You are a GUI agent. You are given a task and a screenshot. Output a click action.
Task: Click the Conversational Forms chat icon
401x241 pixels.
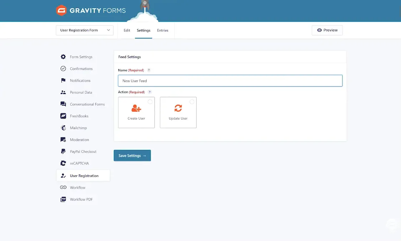(63, 104)
